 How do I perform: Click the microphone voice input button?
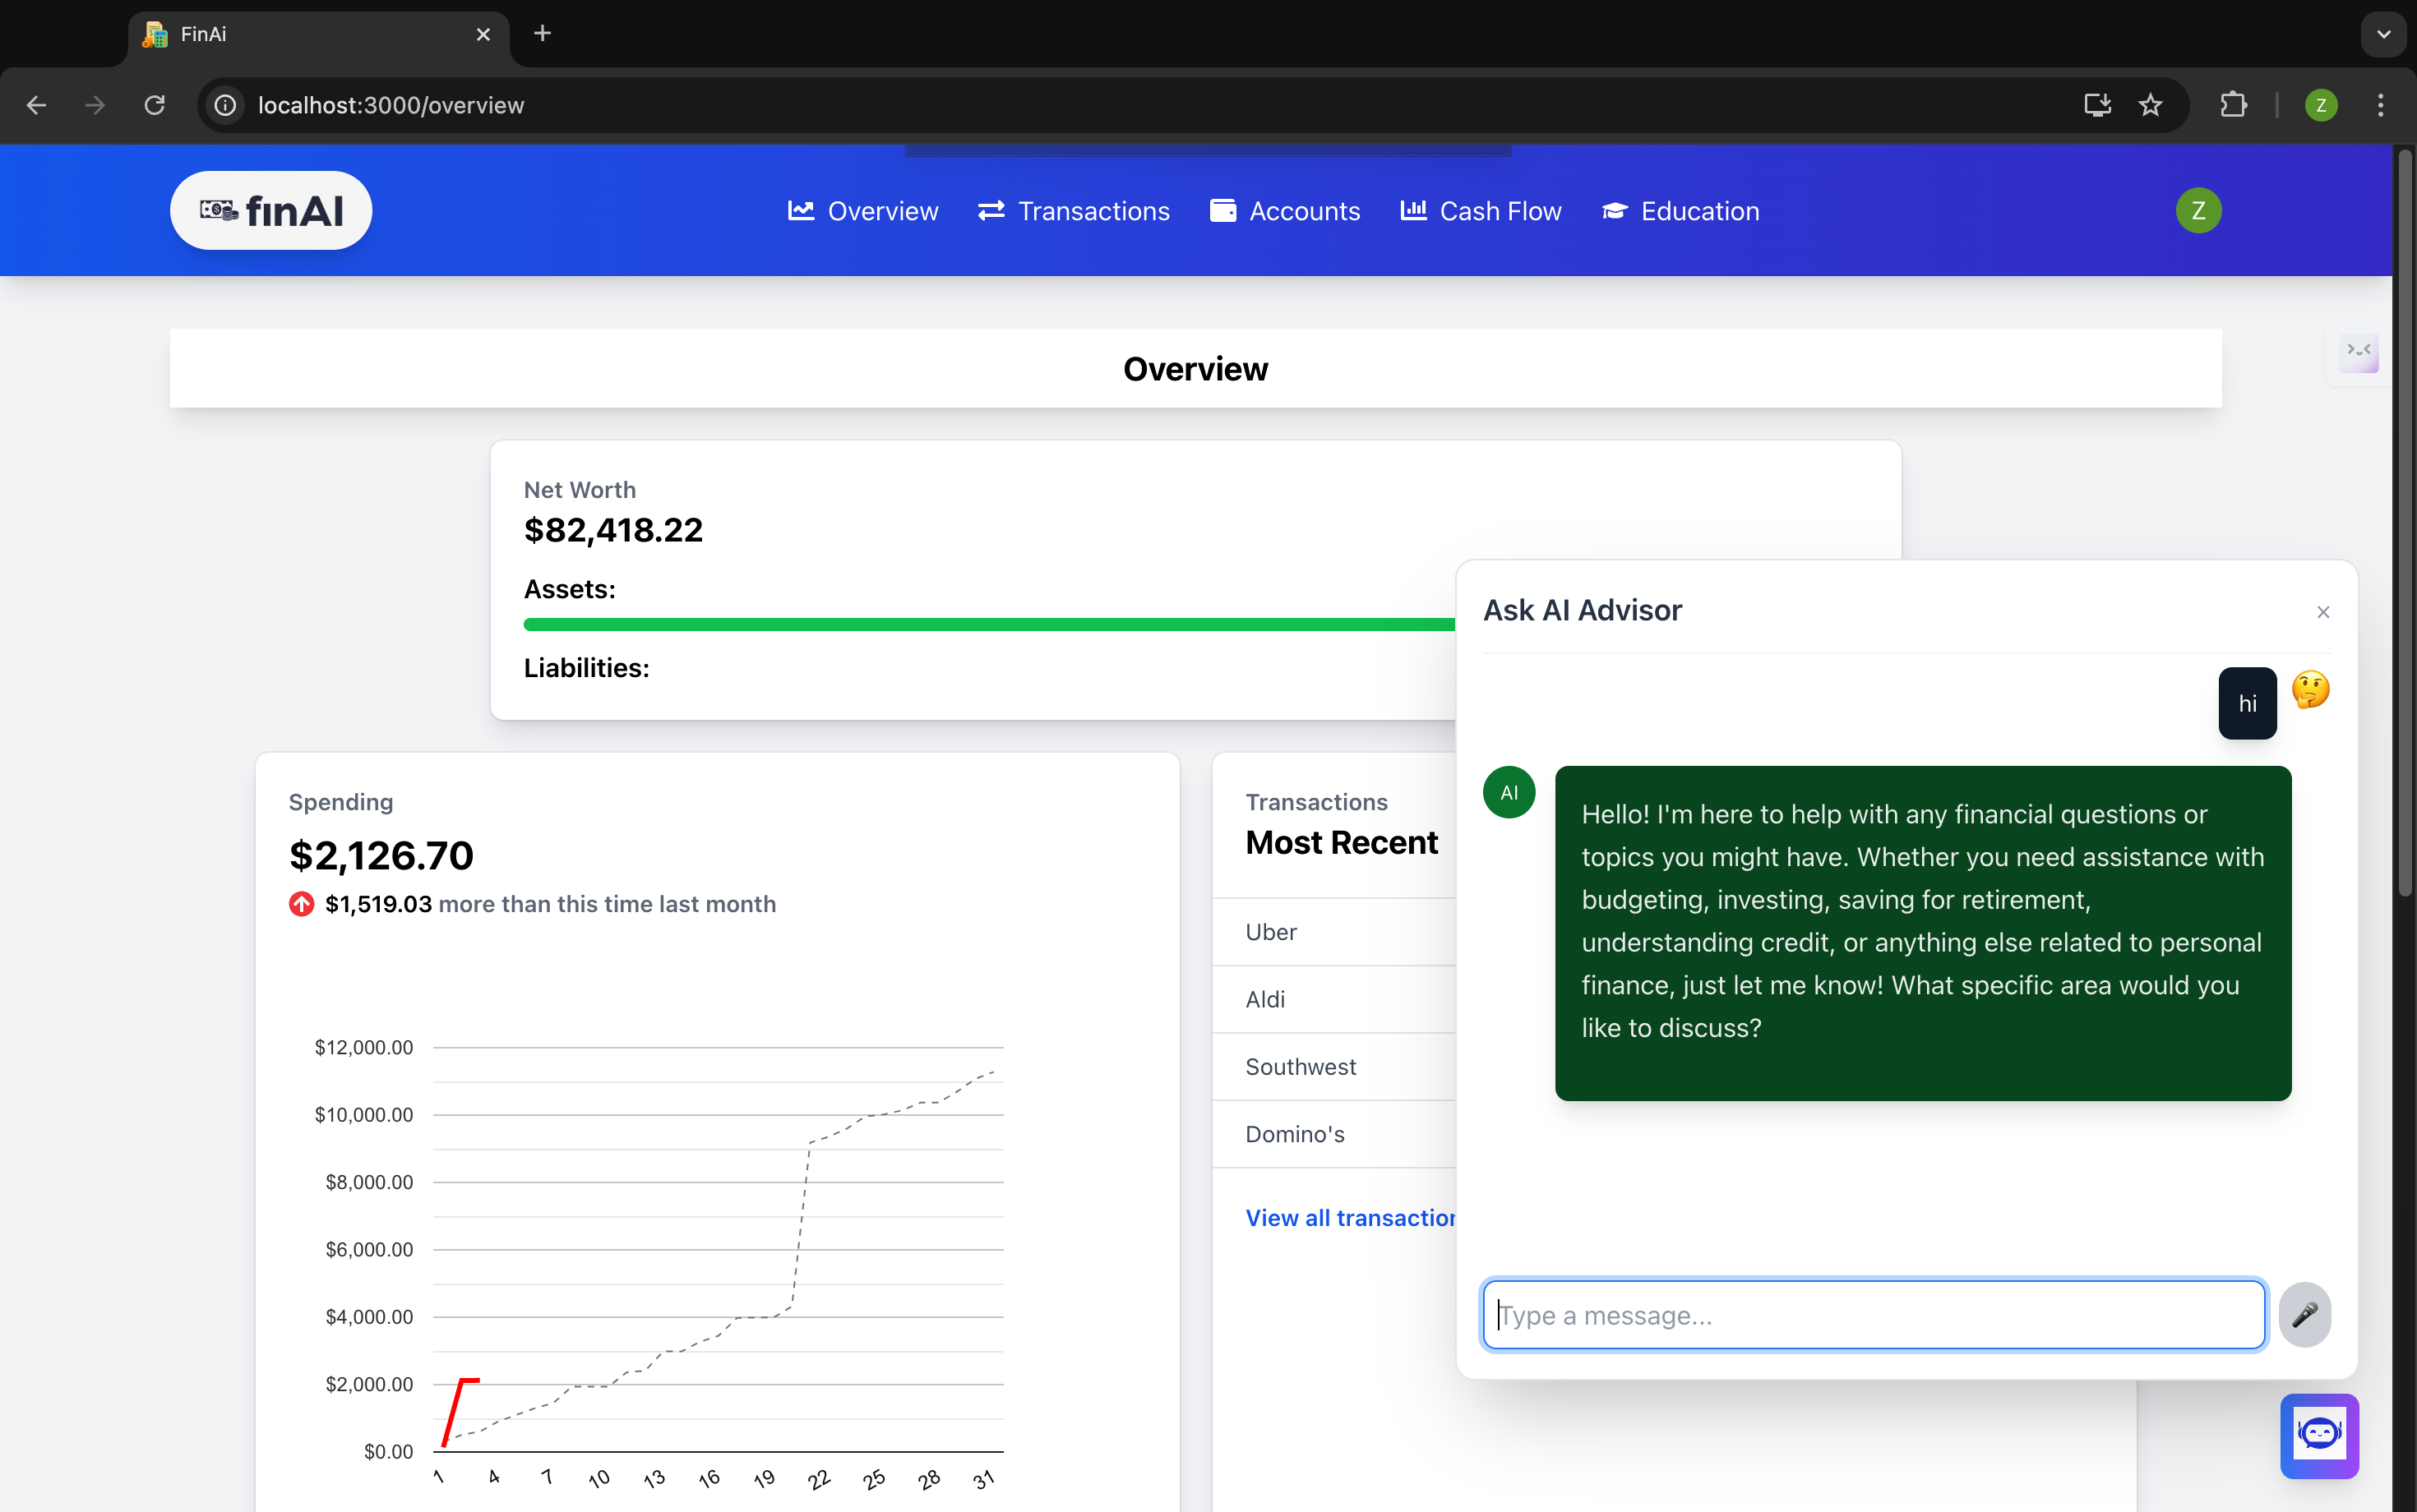pos(2304,1314)
